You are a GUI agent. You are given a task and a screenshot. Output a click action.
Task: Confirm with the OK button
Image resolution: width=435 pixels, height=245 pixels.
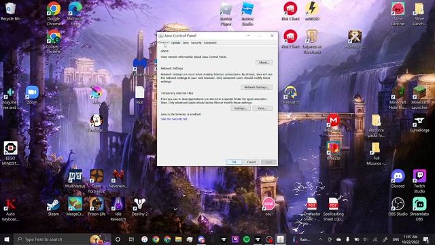234,162
